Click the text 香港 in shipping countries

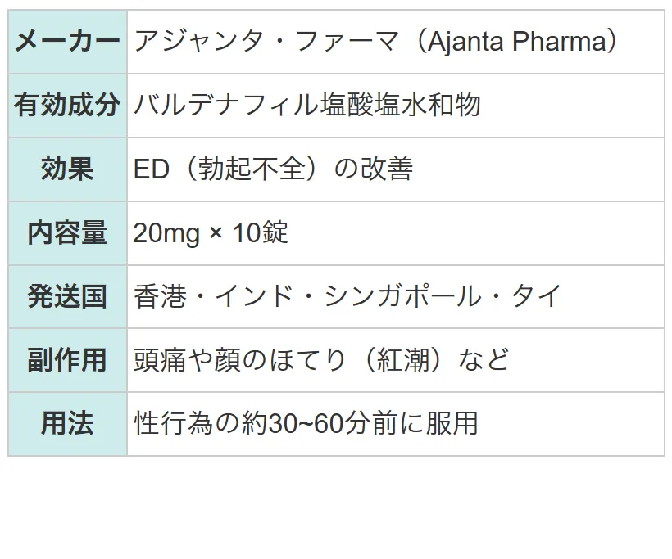click(161, 296)
